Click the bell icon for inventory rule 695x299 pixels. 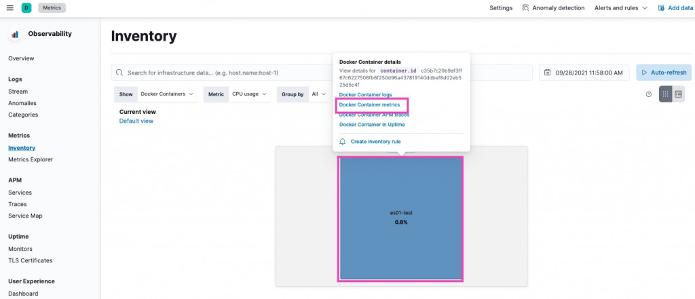coord(343,142)
